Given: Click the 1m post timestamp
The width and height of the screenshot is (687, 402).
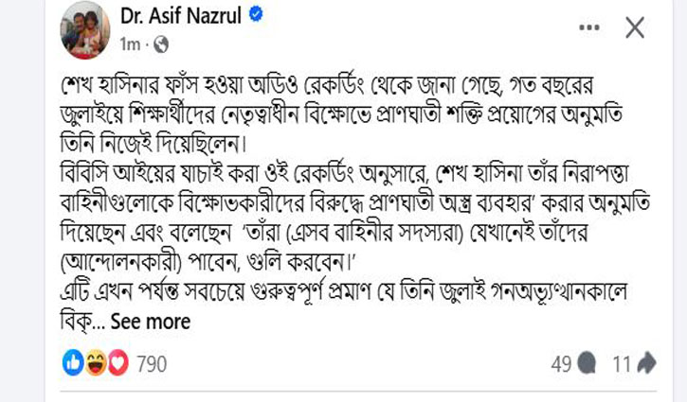Looking at the screenshot, I should pos(132,44).
